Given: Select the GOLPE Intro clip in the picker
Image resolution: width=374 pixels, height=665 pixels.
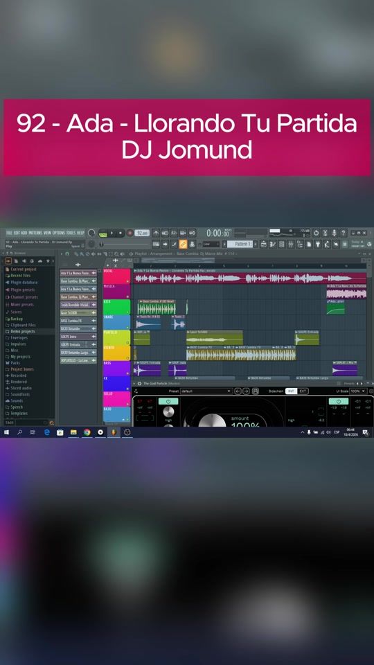Looking at the screenshot, I should pyautogui.click(x=78, y=337).
